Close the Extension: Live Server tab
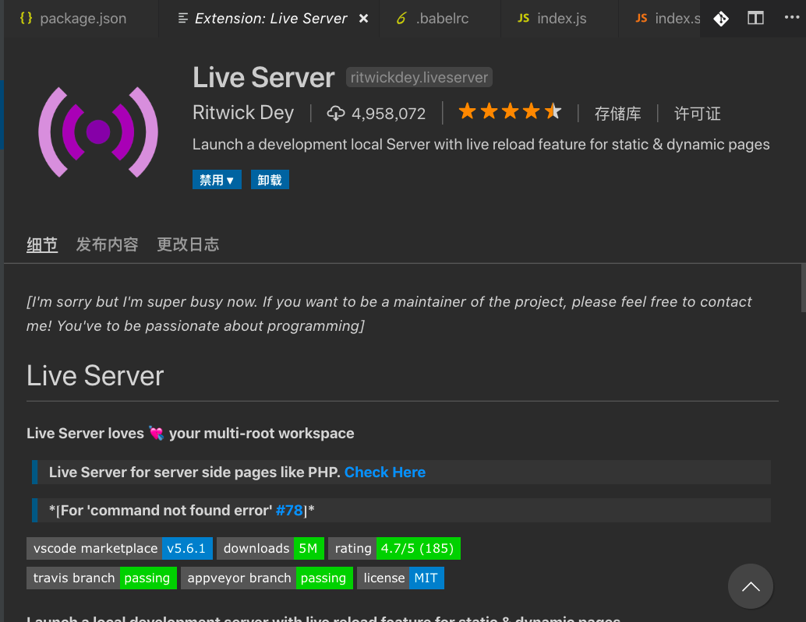The image size is (806, 622). tap(363, 19)
